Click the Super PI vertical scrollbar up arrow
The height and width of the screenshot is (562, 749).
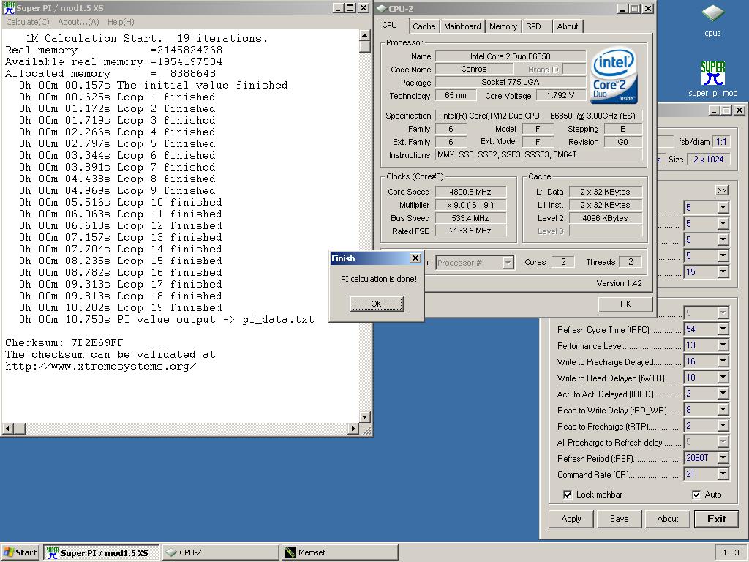364,35
